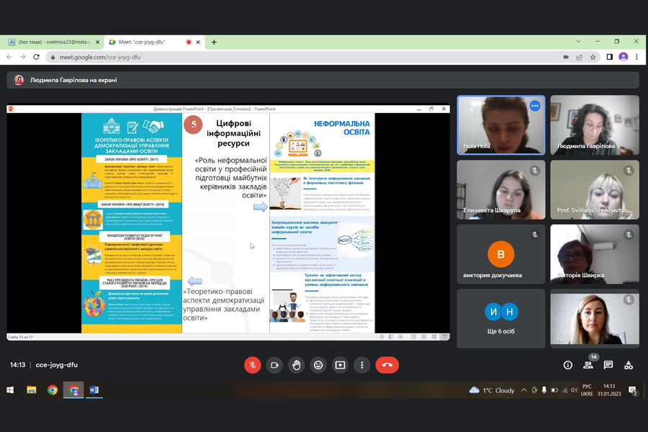The height and width of the screenshot is (432, 648).
Task: Open the network tray icon
Action: click(x=564, y=390)
